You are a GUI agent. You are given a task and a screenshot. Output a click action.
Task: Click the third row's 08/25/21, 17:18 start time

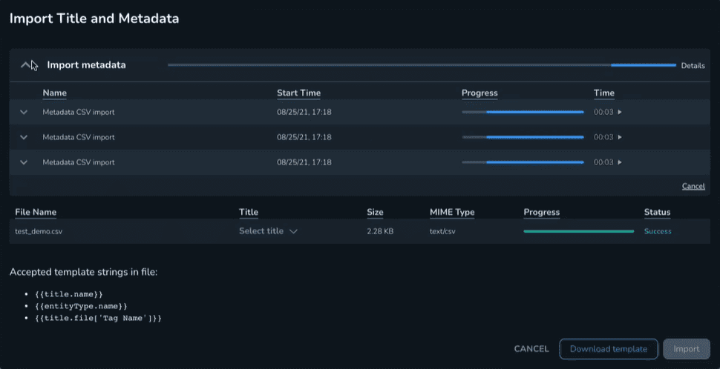tap(304, 162)
